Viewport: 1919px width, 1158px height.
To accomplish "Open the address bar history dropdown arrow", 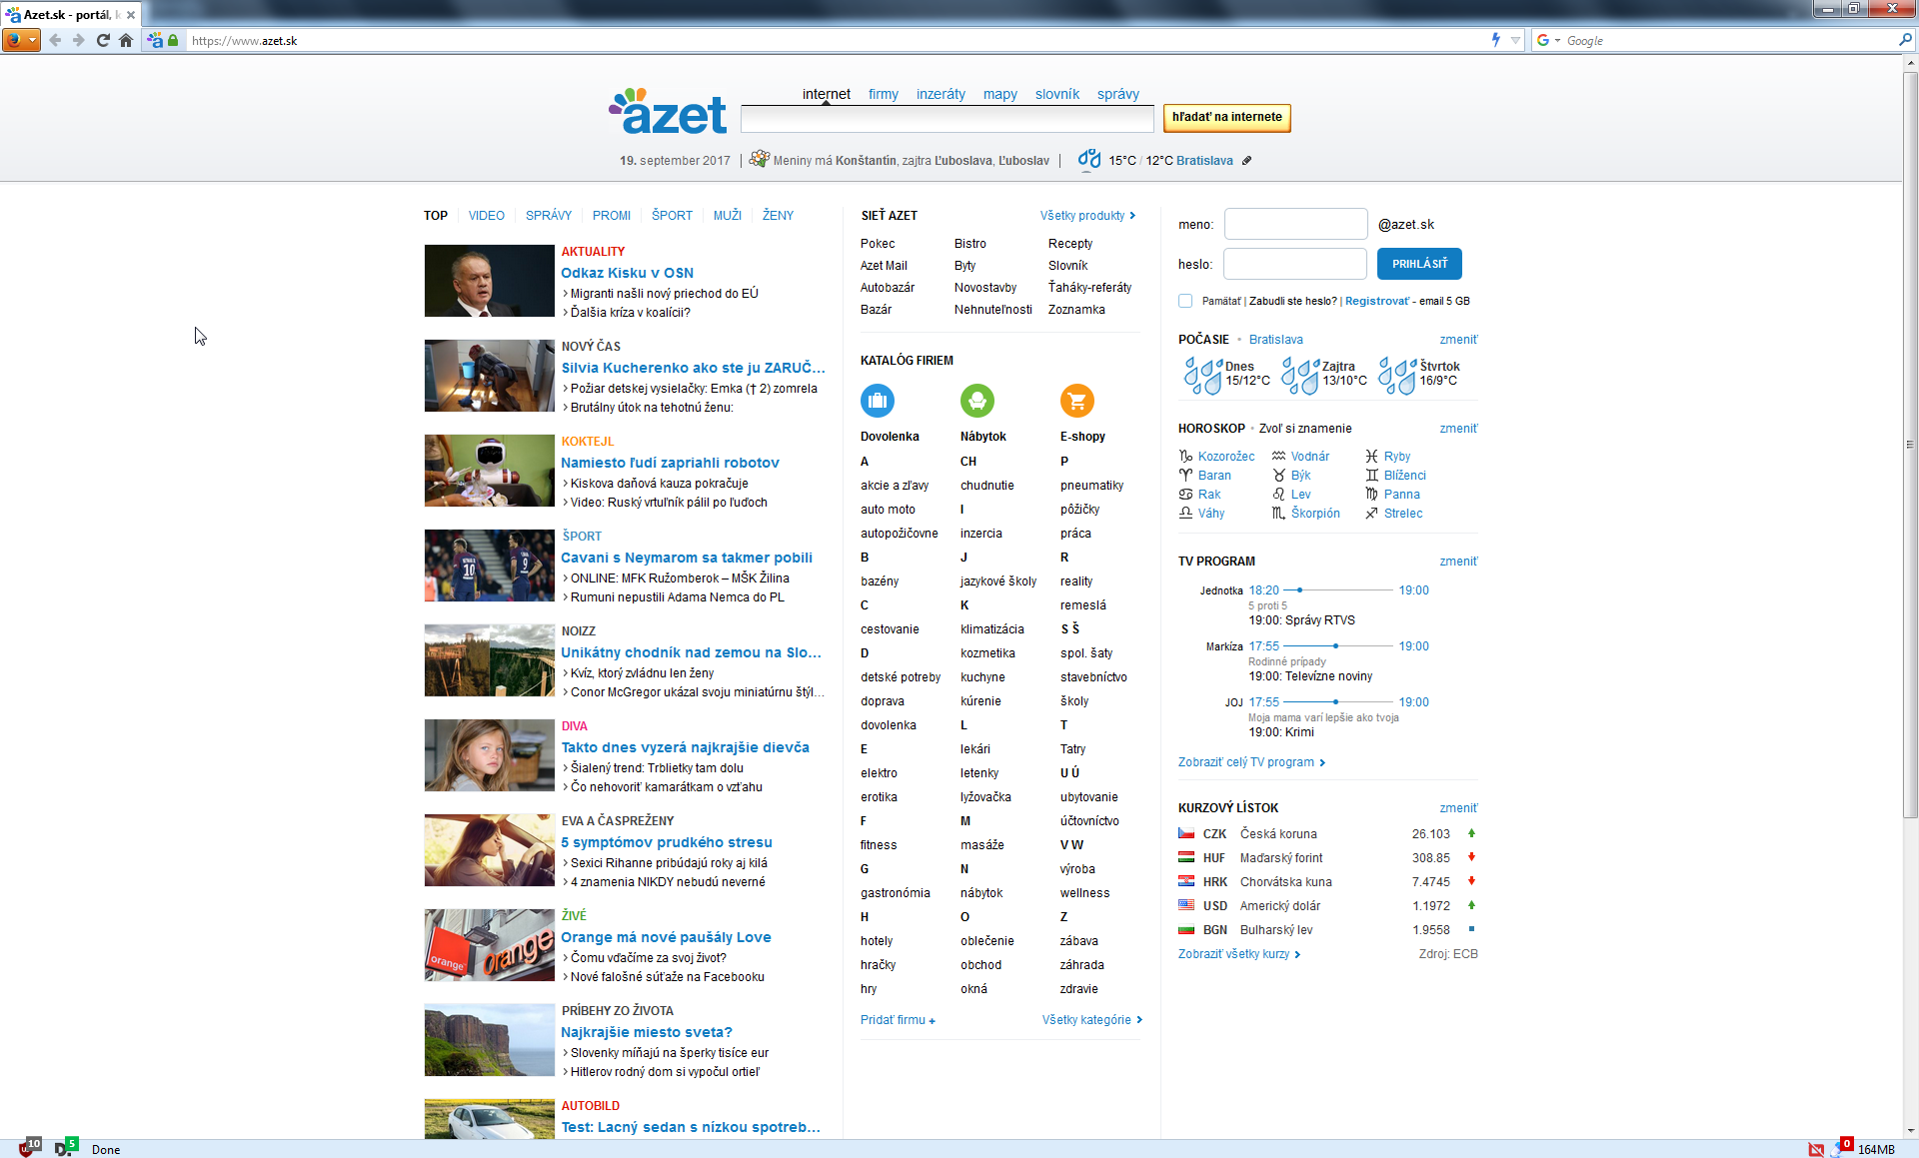I will (x=1516, y=40).
